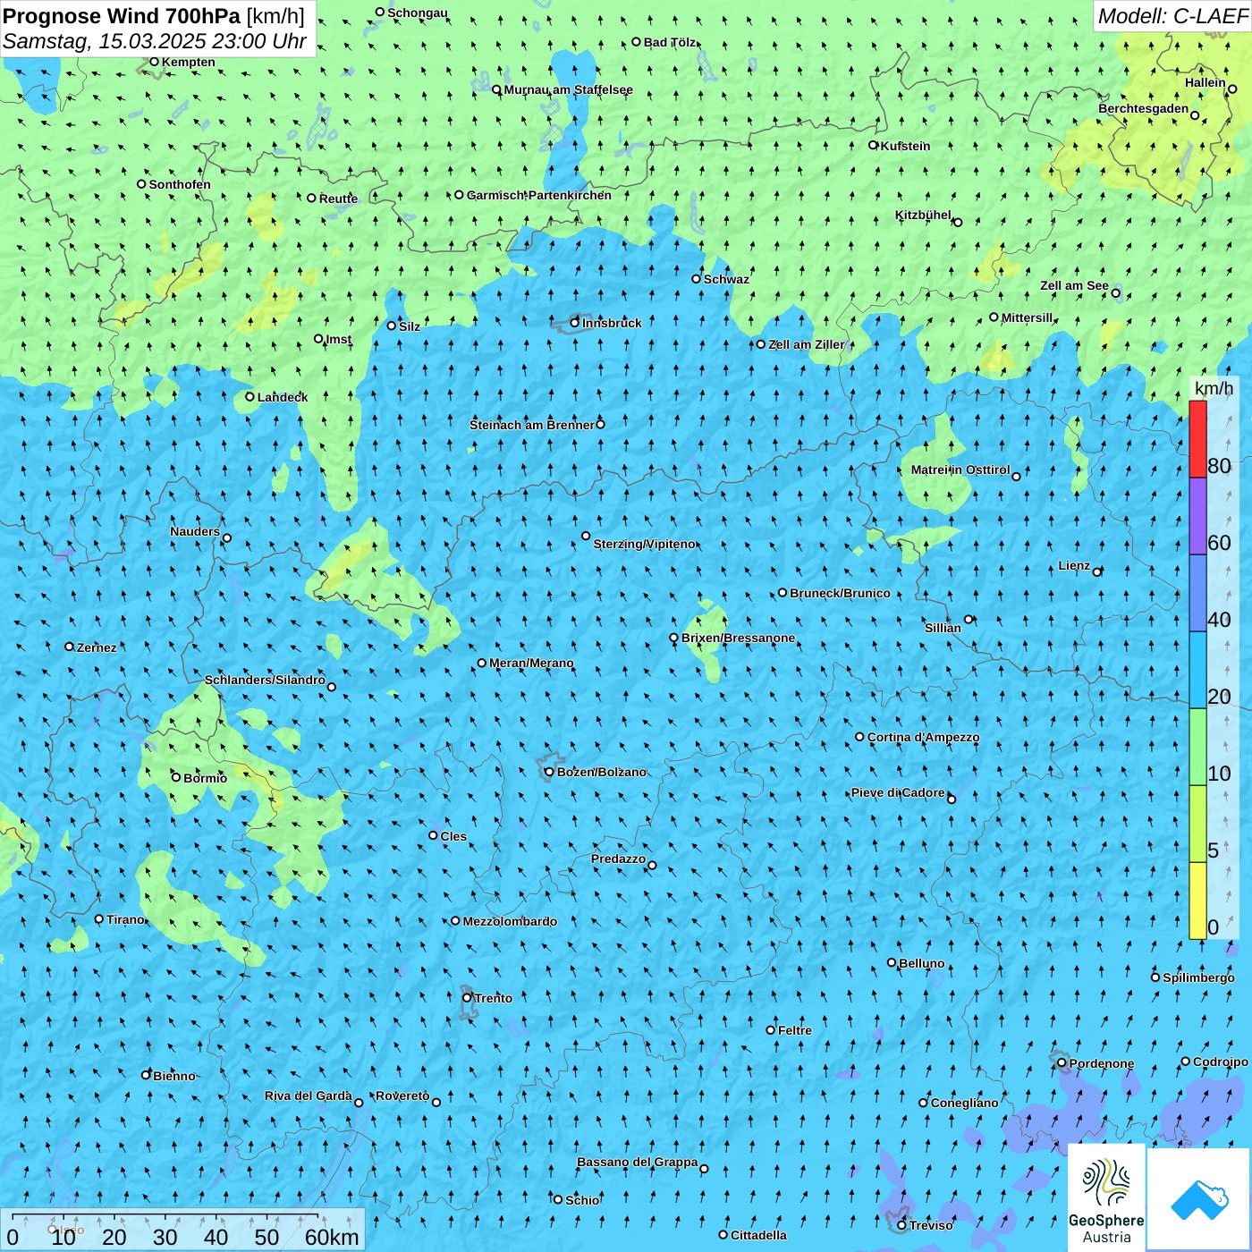Click the lime 5 km/h legend color
The height and width of the screenshot is (1252, 1252).
[1197, 824]
